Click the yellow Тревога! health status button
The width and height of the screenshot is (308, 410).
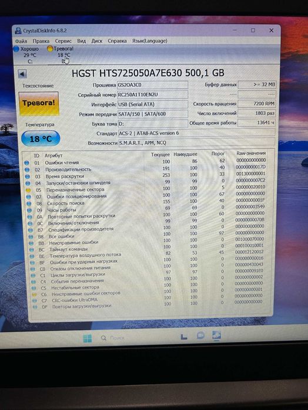point(39,104)
